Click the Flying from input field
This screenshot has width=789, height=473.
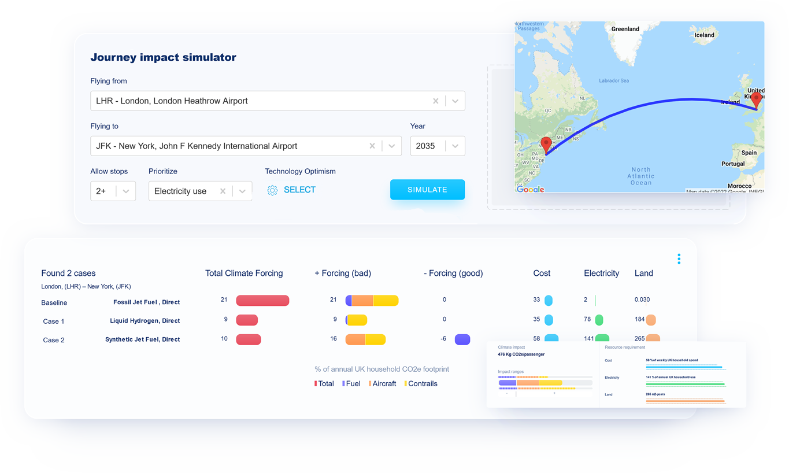(x=231, y=101)
